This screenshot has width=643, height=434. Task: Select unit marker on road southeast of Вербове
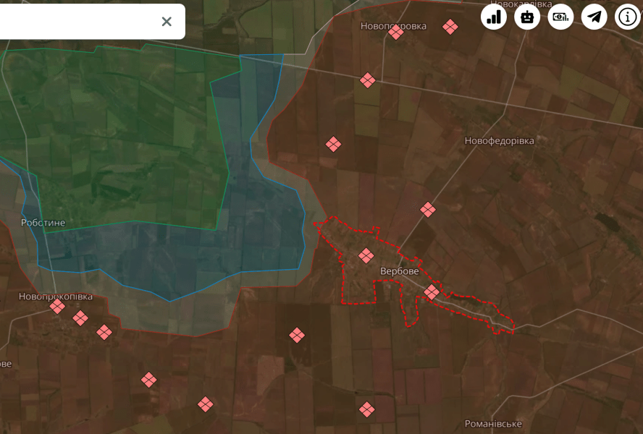click(x=432, y=292)
